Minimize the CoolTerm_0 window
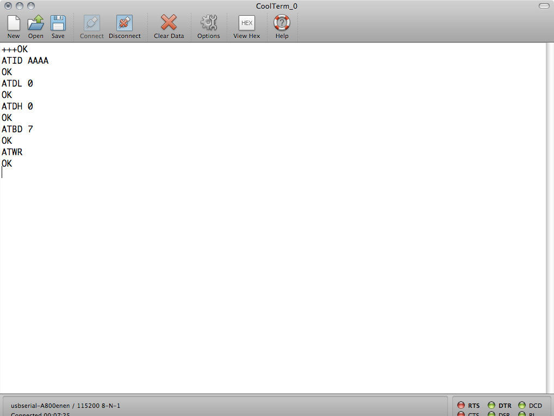The image size is (554, 416). point(20,6)
